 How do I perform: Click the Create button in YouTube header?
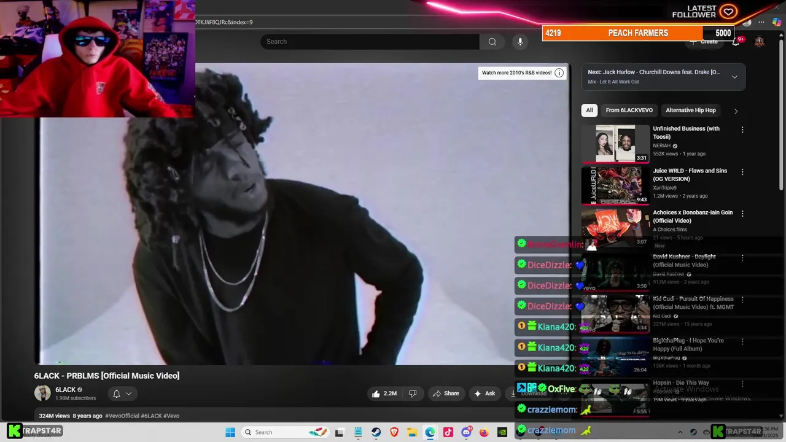click(x=704, y=42)
